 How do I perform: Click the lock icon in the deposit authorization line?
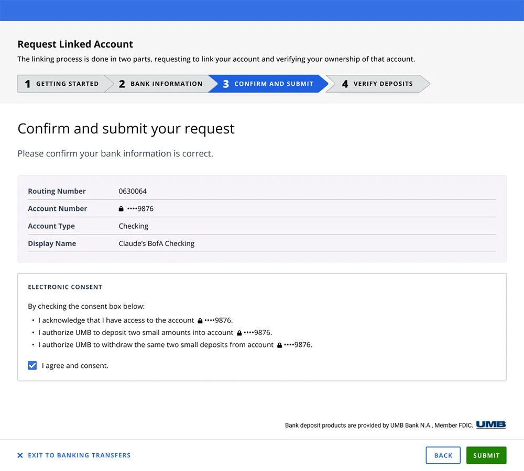pos(239,333)
